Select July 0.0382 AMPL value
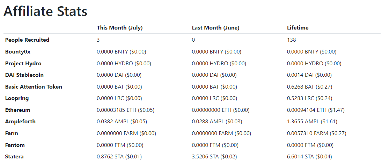 coord(122,122)
